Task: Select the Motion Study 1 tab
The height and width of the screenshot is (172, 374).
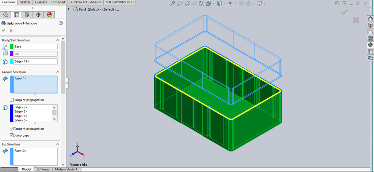Action: (66, 169)
